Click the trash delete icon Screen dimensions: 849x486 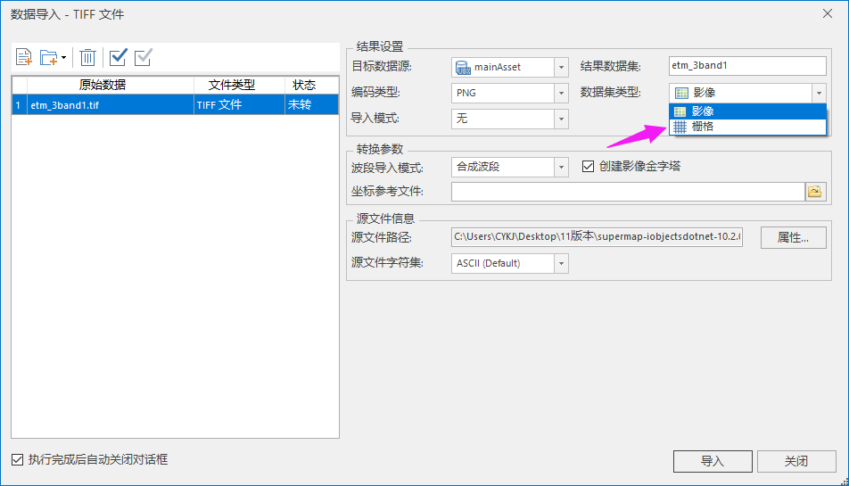(87, 57)
